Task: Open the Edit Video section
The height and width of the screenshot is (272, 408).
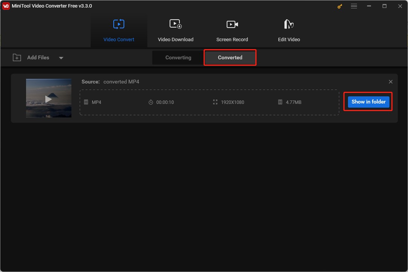Action: point(289,29)
